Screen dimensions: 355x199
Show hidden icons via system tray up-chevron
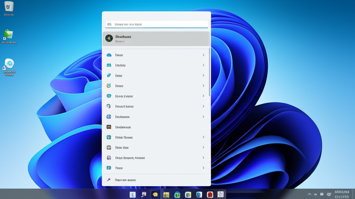309,194
